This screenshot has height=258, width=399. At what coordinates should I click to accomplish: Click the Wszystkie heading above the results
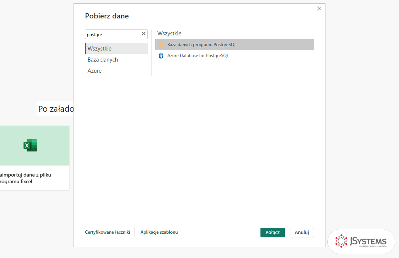click(169, 34)
